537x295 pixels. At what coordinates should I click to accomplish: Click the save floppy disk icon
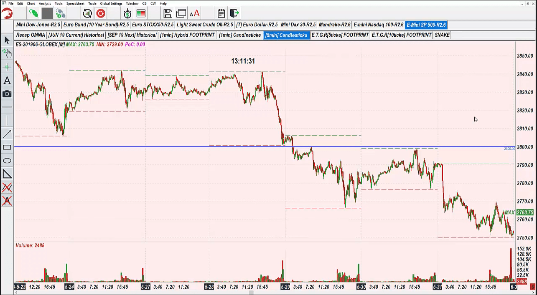[x=168, y=13]
